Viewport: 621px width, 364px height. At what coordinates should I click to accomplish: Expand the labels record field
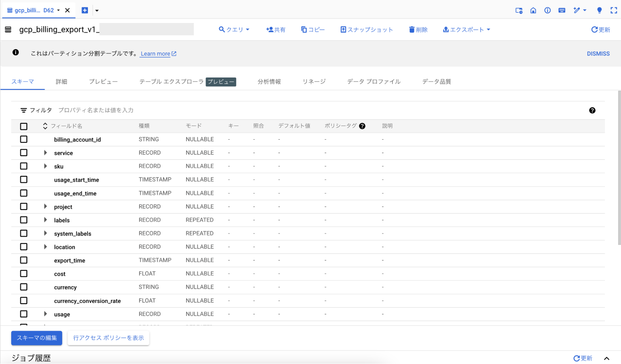pos(45,220)
